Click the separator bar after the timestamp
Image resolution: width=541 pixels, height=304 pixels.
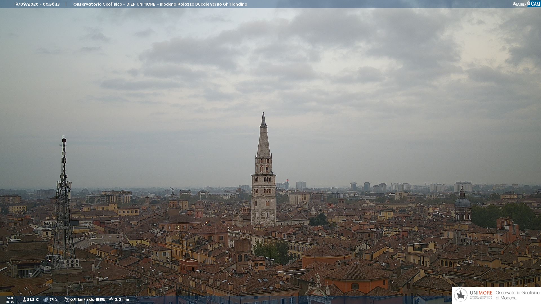click(66, 4)
